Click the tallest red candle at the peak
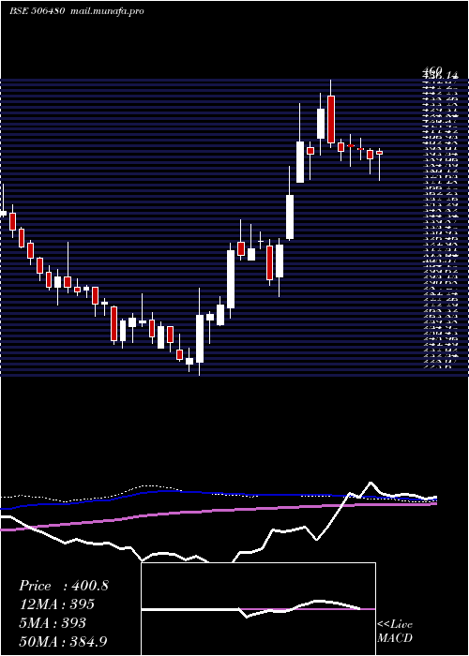The width and height of the screenshot is (469, 656). click(x=331, y=119)
